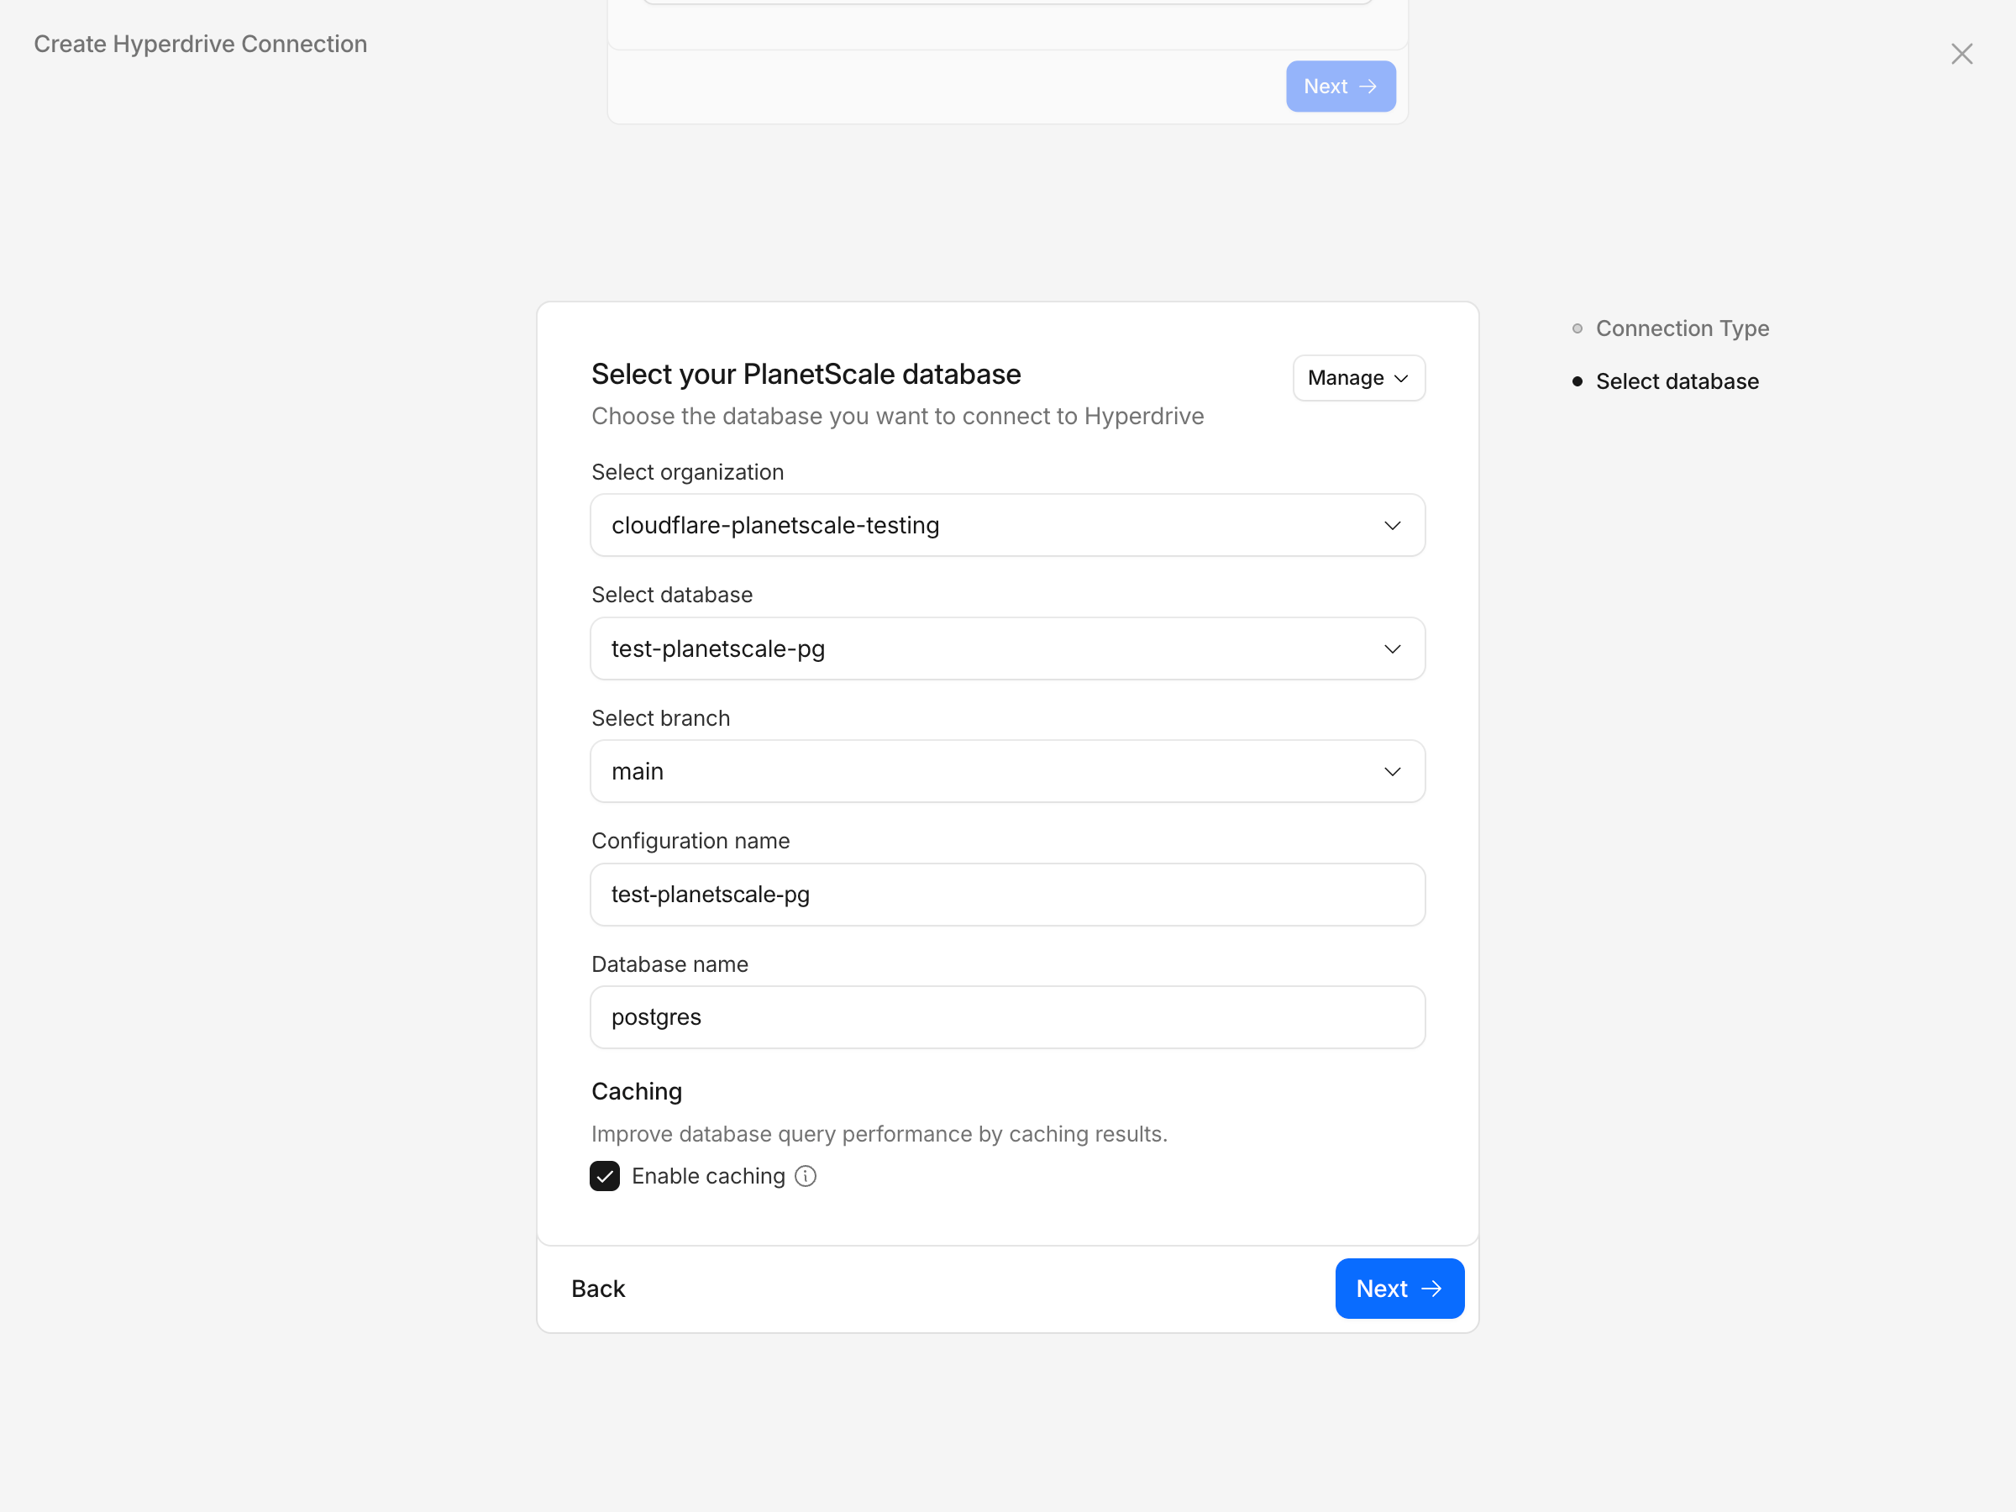2016x1512 pixels.
Task: Open the Select branch dropdown showing main
Action: point(1006,771)
